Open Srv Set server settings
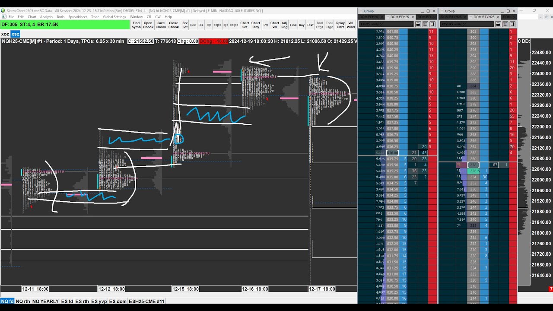 tap(185, 25)
